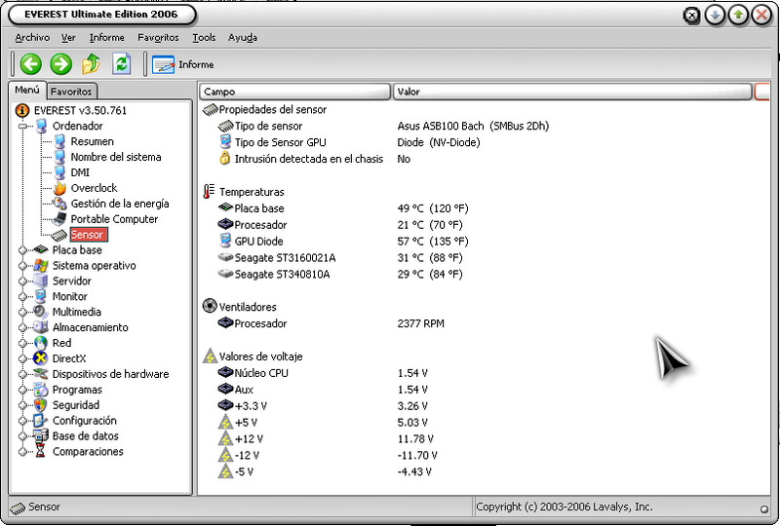Open the Informe report button

point(183,64)
